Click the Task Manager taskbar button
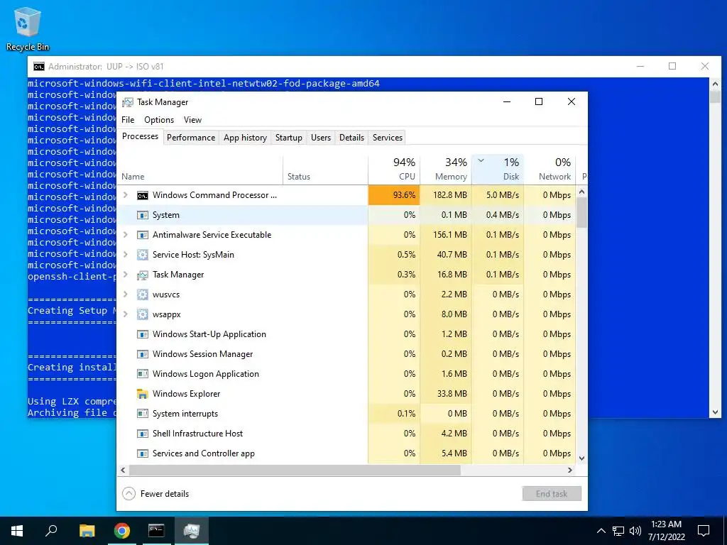The height and width of the screenshot is (545, 727). 192,531
